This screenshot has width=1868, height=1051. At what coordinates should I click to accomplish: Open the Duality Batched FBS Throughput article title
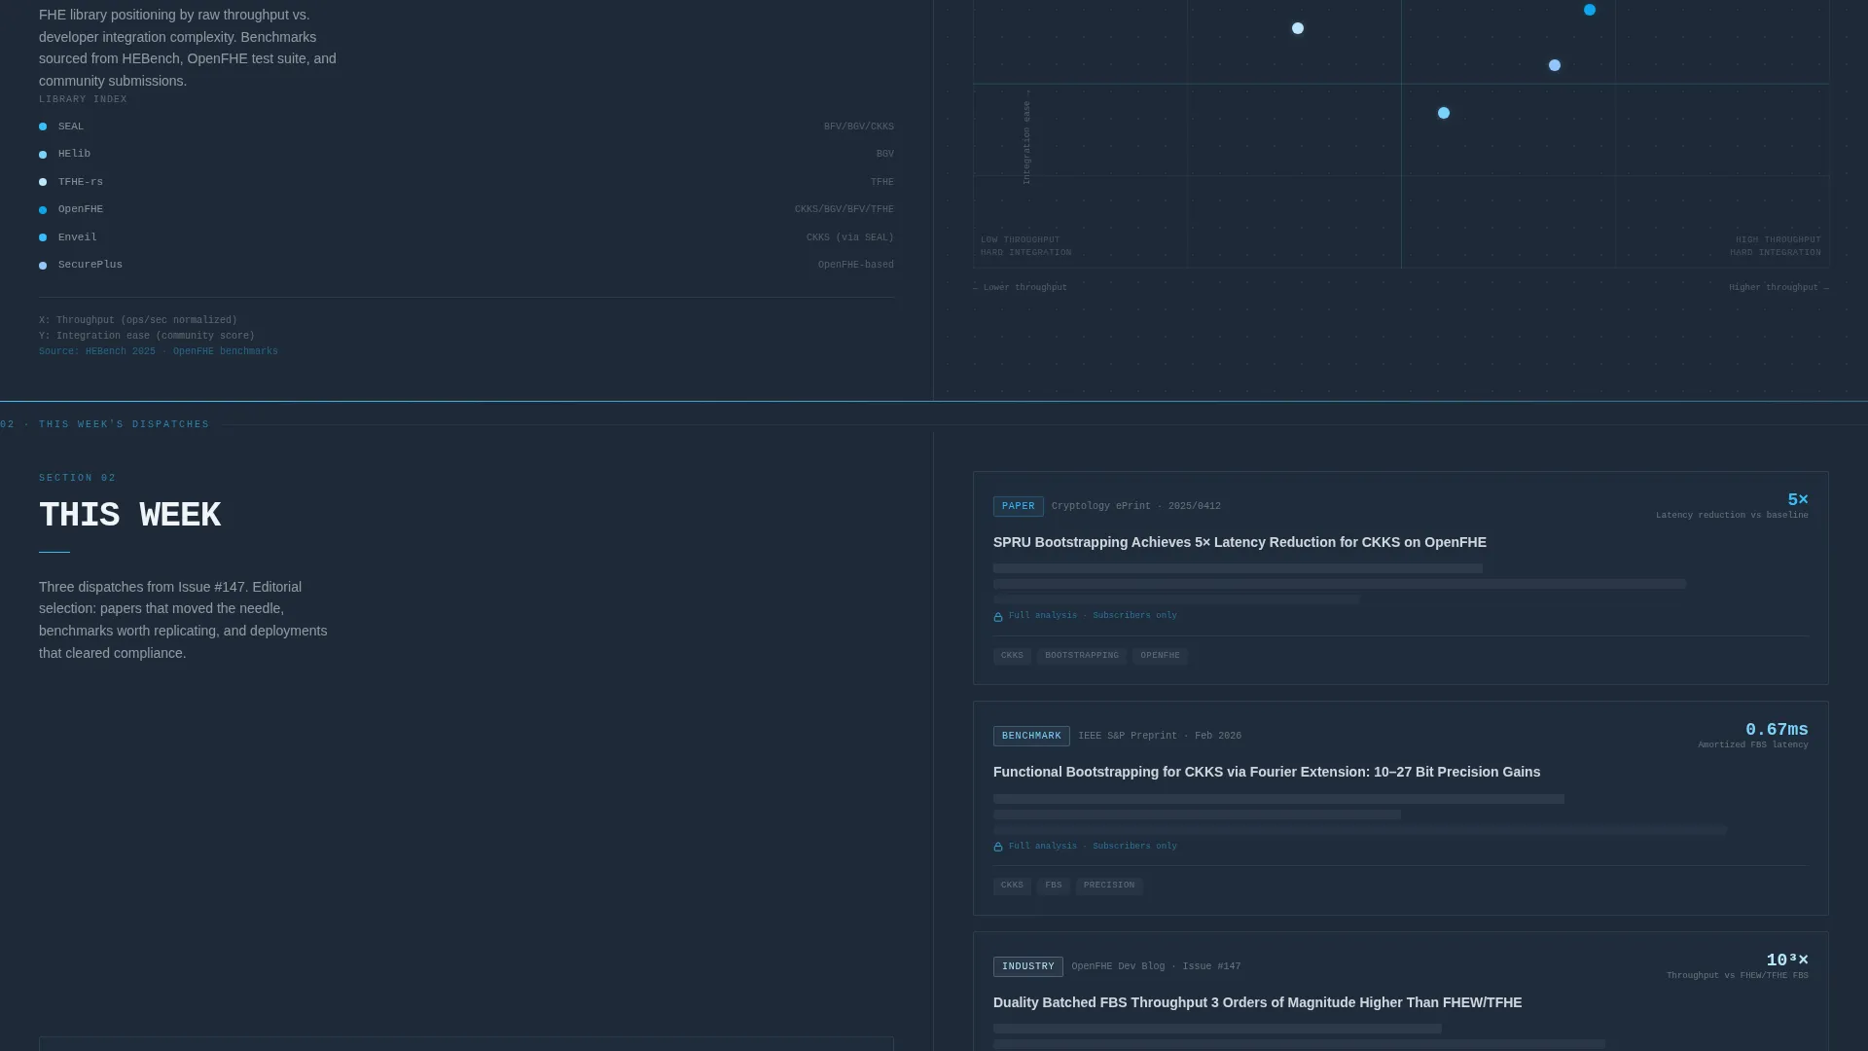point(1257,1002)
